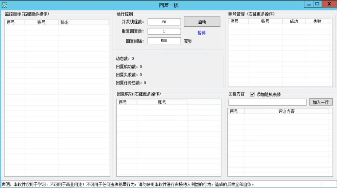The image size is (337, 188).
Task: Click 账号 column header in 账号管理 list
Action: click(265, 21)
